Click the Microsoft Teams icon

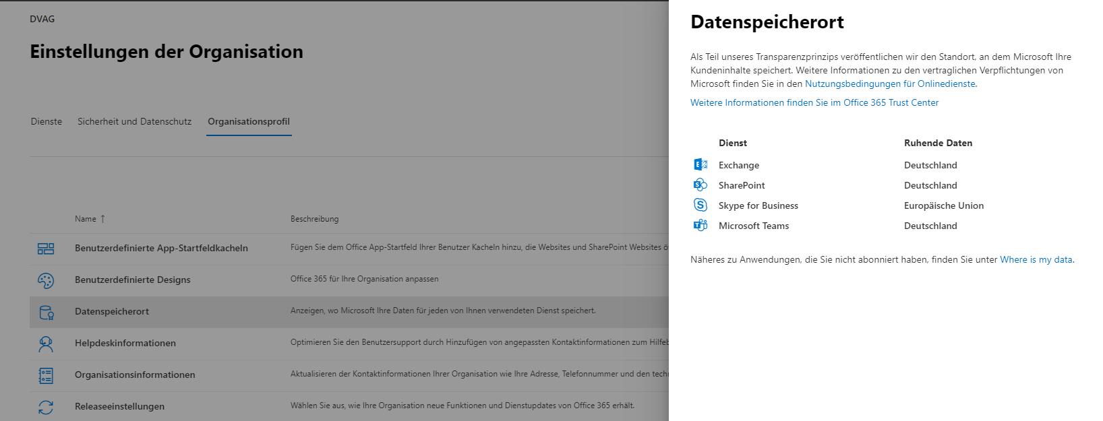pos(700,225)
